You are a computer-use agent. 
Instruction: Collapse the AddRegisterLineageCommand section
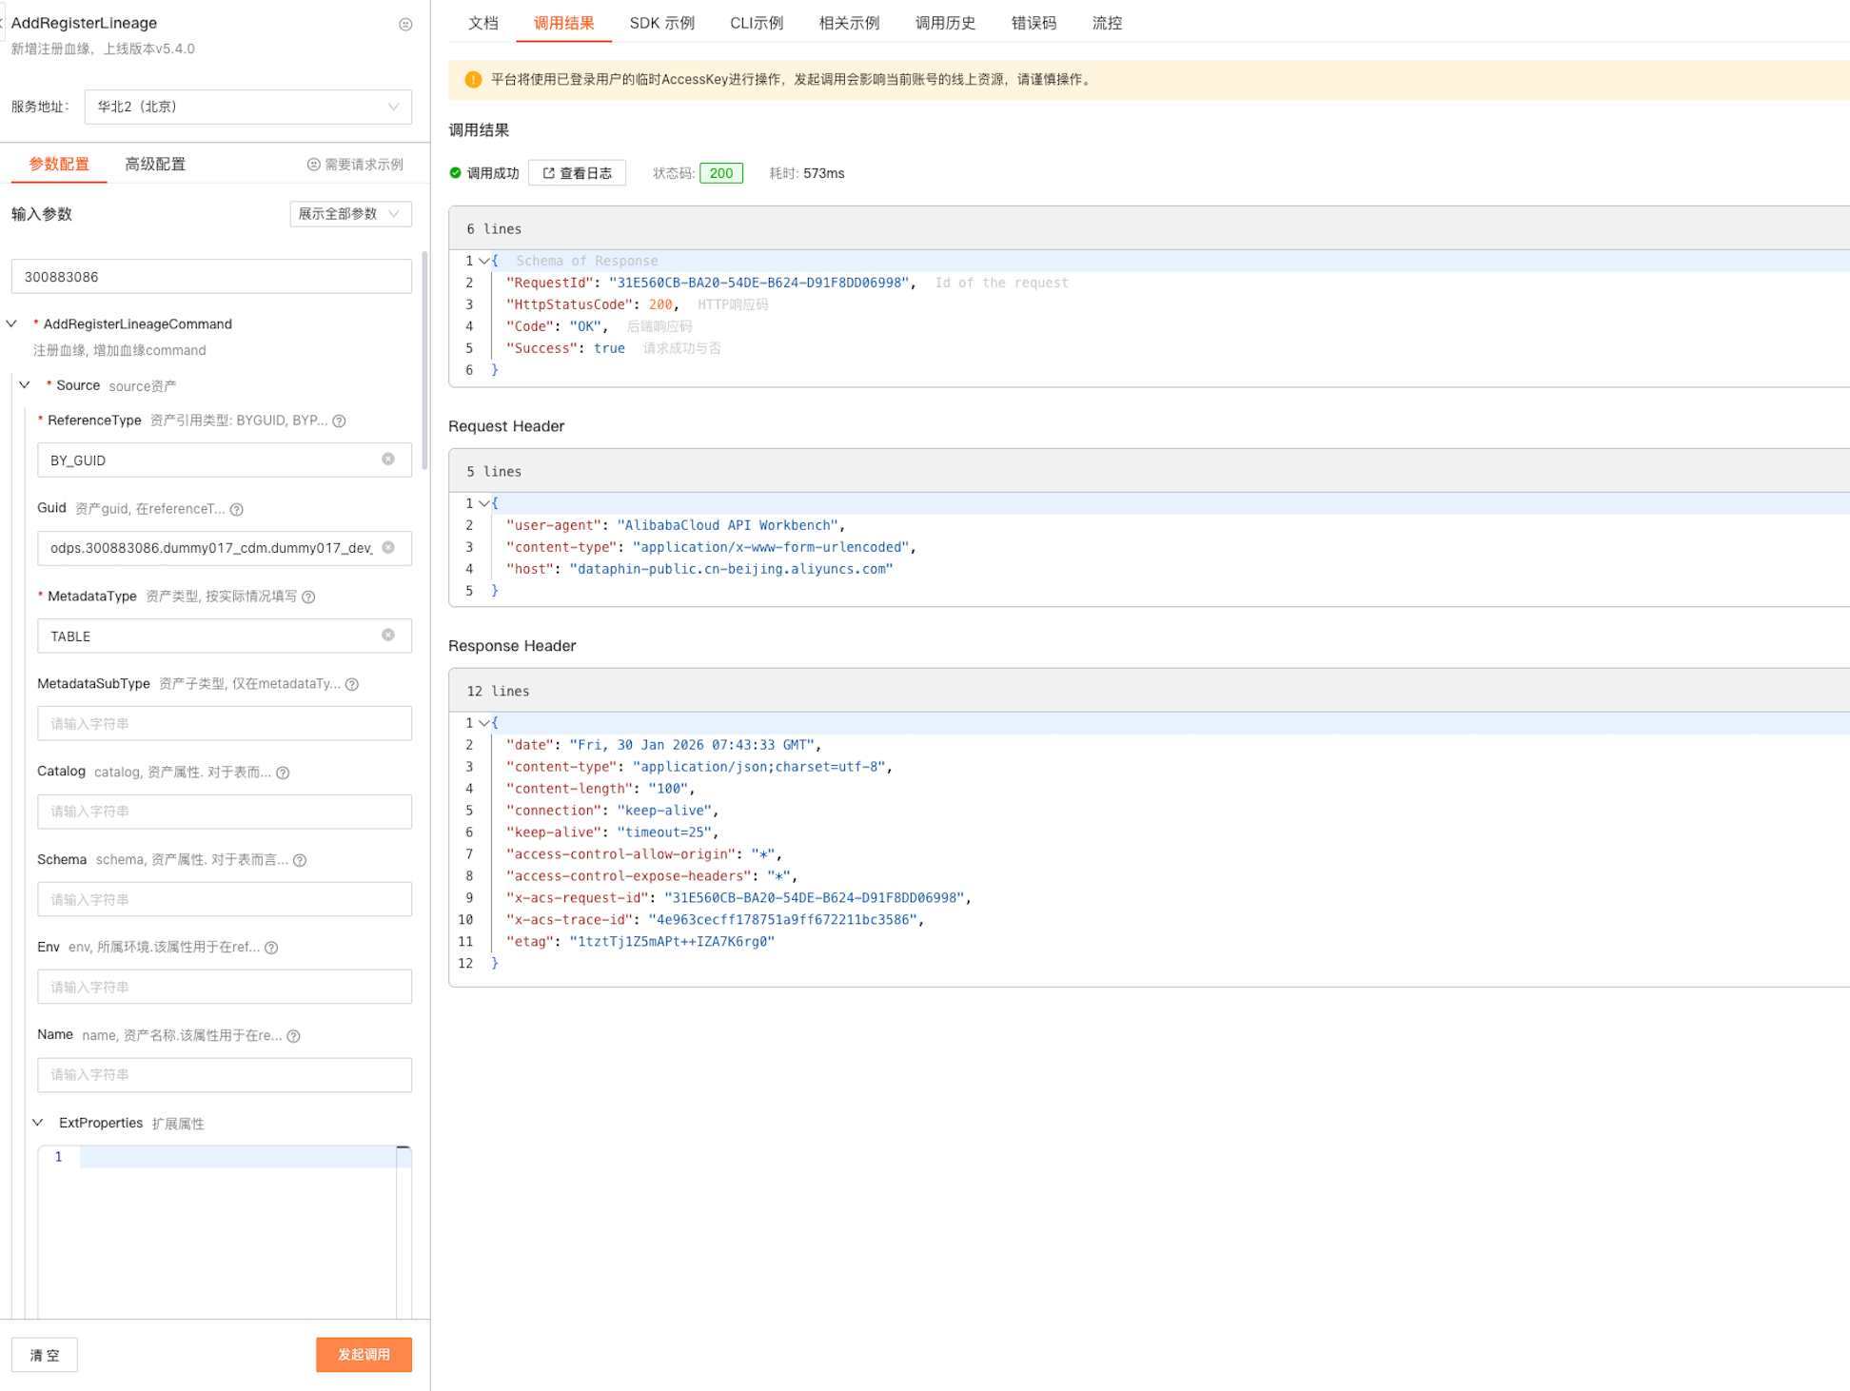(x=12, y=323)
